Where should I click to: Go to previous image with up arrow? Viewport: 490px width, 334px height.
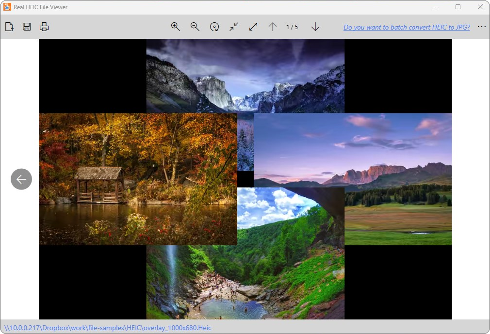tap(273, 27)
